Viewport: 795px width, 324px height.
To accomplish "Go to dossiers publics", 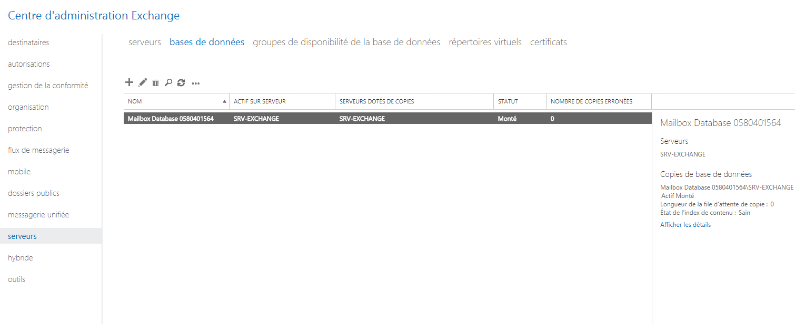I will pyautogui.click(x=34, y=193).
